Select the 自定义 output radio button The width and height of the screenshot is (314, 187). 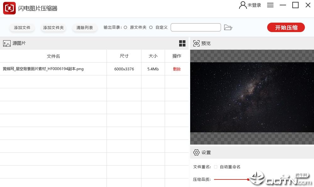pos(151,27)
